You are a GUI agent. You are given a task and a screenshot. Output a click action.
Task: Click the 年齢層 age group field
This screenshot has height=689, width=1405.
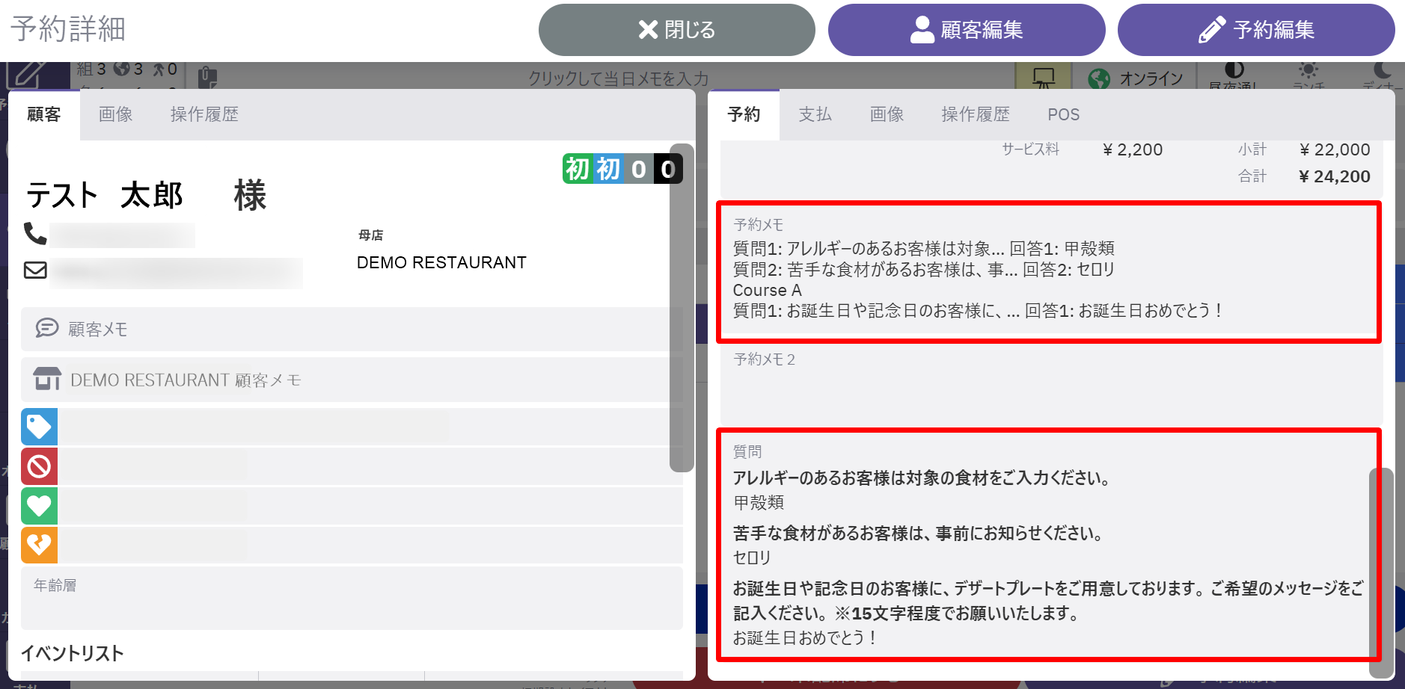(352, 598)
